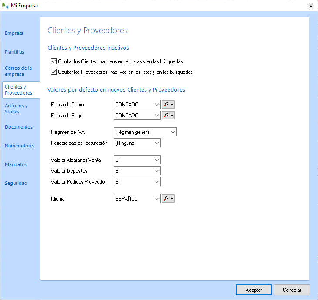Toggle hiding inactive Clientes checkbox

click(54, 61)
